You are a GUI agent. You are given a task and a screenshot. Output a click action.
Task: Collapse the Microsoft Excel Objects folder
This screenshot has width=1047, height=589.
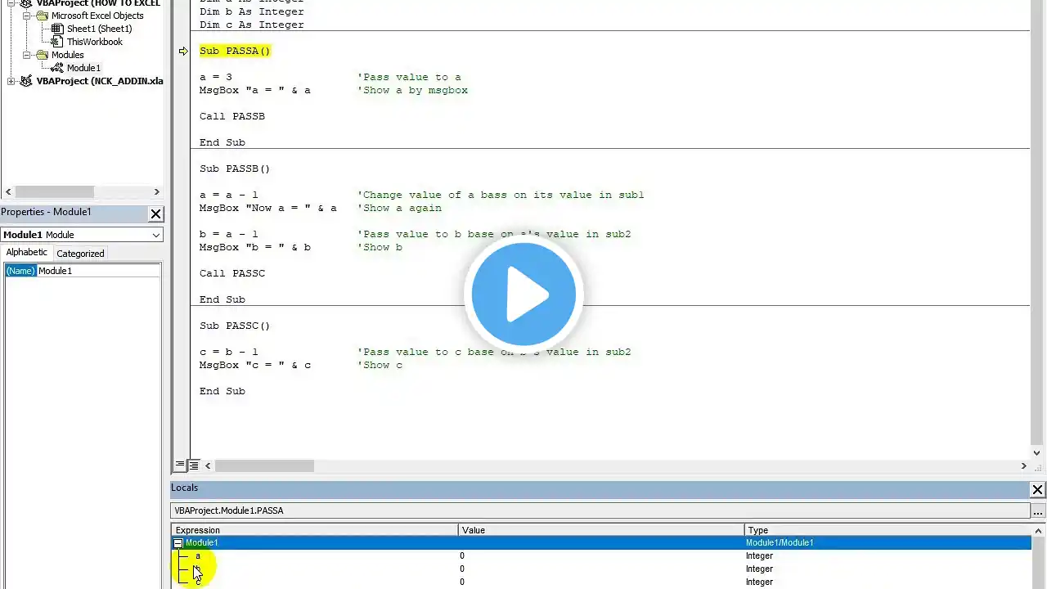[x=27, y=16]
